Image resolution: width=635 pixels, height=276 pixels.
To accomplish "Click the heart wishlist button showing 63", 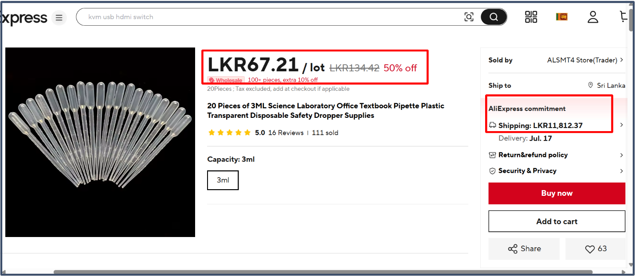I will click(596, 249).
